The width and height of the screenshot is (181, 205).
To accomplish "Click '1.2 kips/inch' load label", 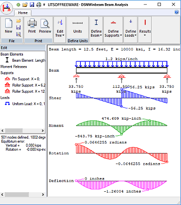I will 121,59.
